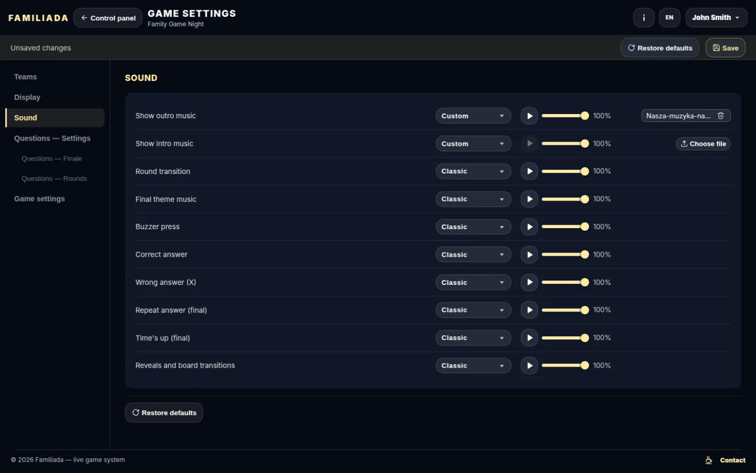Open the Show outro music dropdown
Screen dimensions: 756x473
pos(473,116)
